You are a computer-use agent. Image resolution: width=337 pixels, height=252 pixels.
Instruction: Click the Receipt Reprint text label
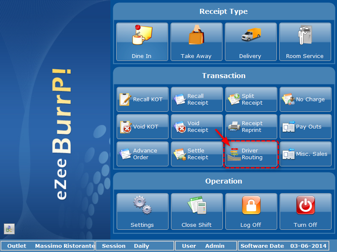(x=252, y=127)
